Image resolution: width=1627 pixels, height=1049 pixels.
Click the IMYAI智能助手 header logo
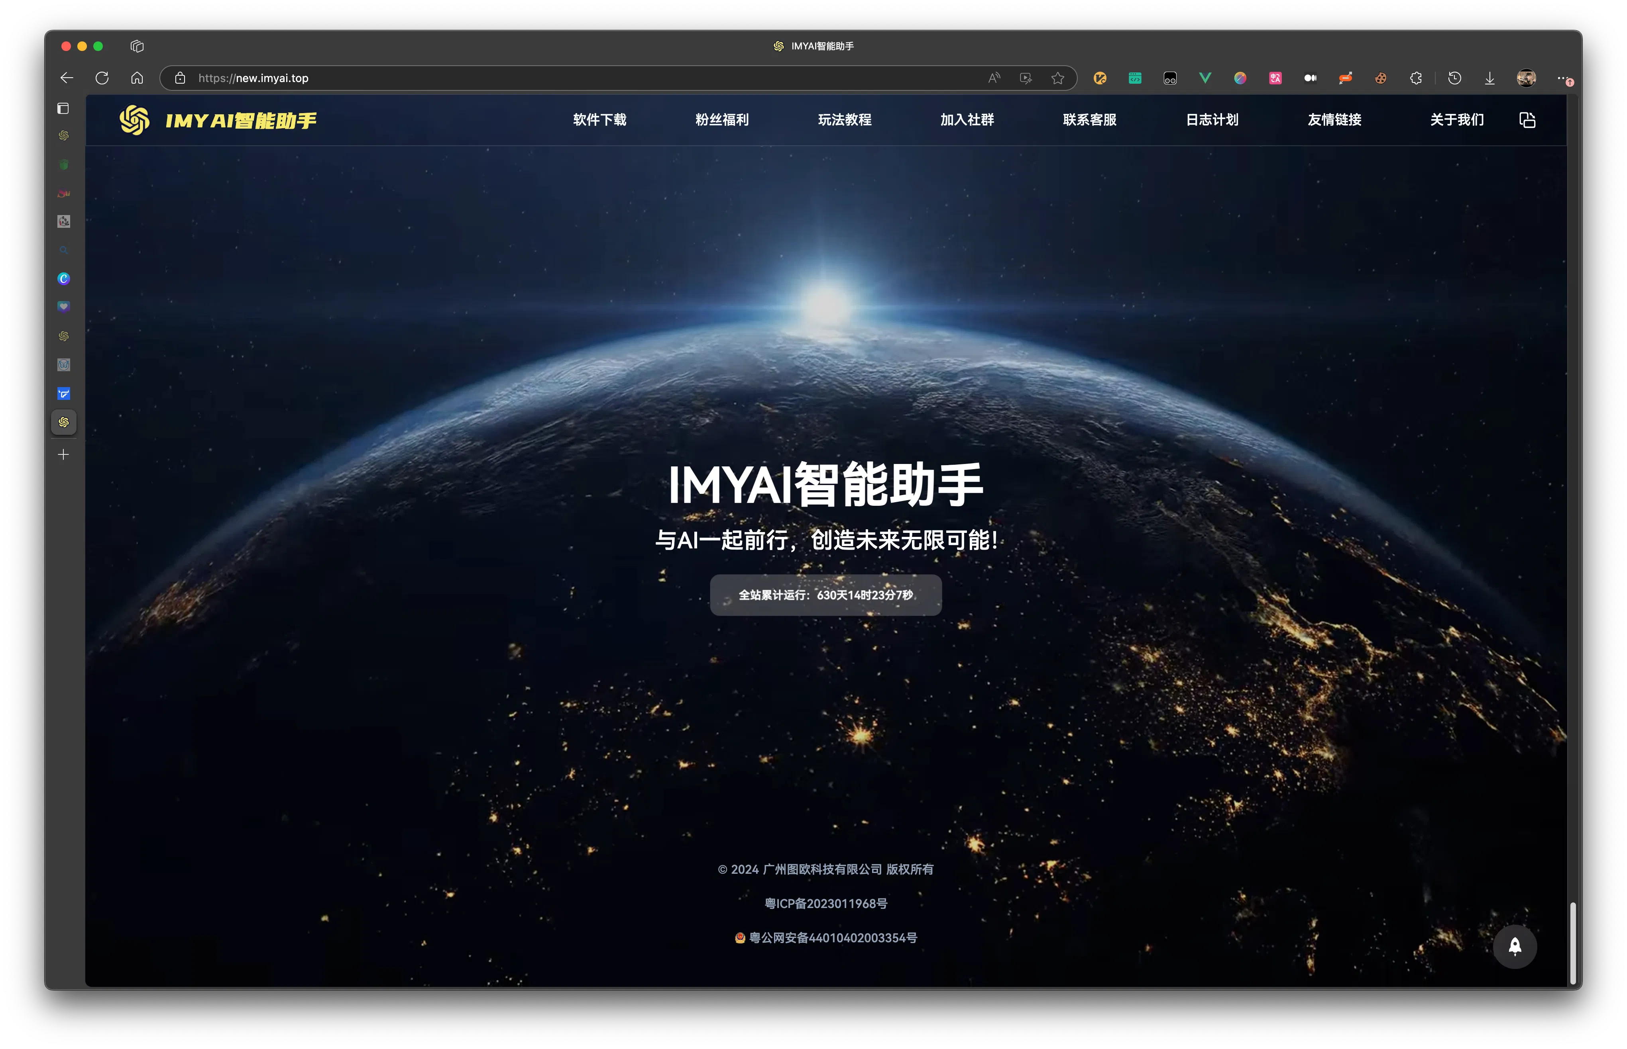[218, 120]
